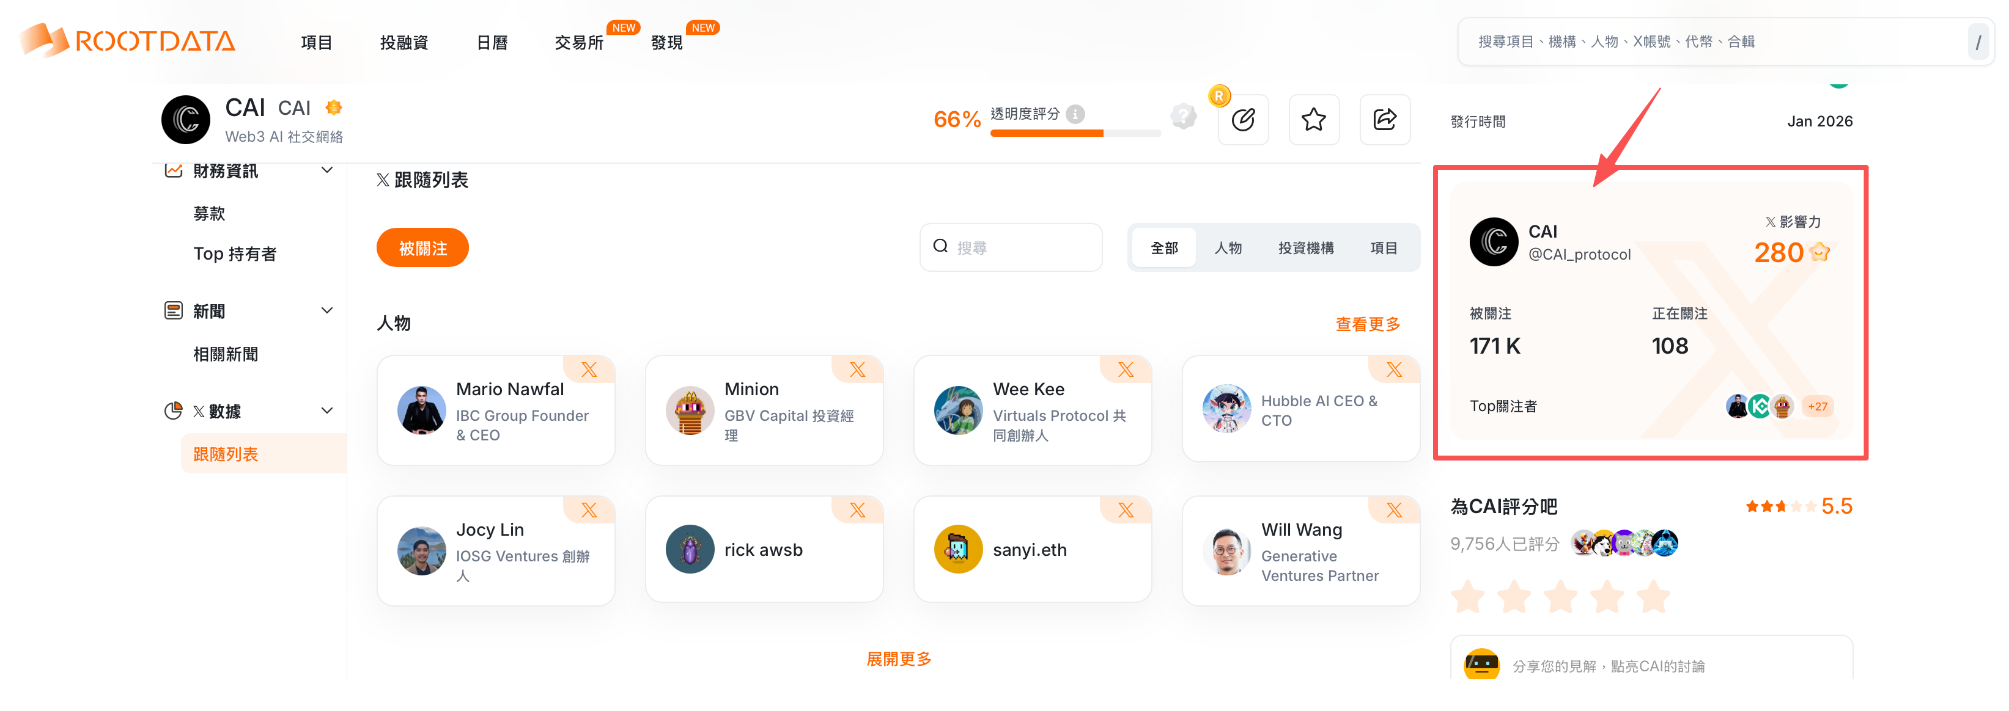Switch filter to 人物
The width and height of the screenshot is (2009, 711).
coord(1228,248)
